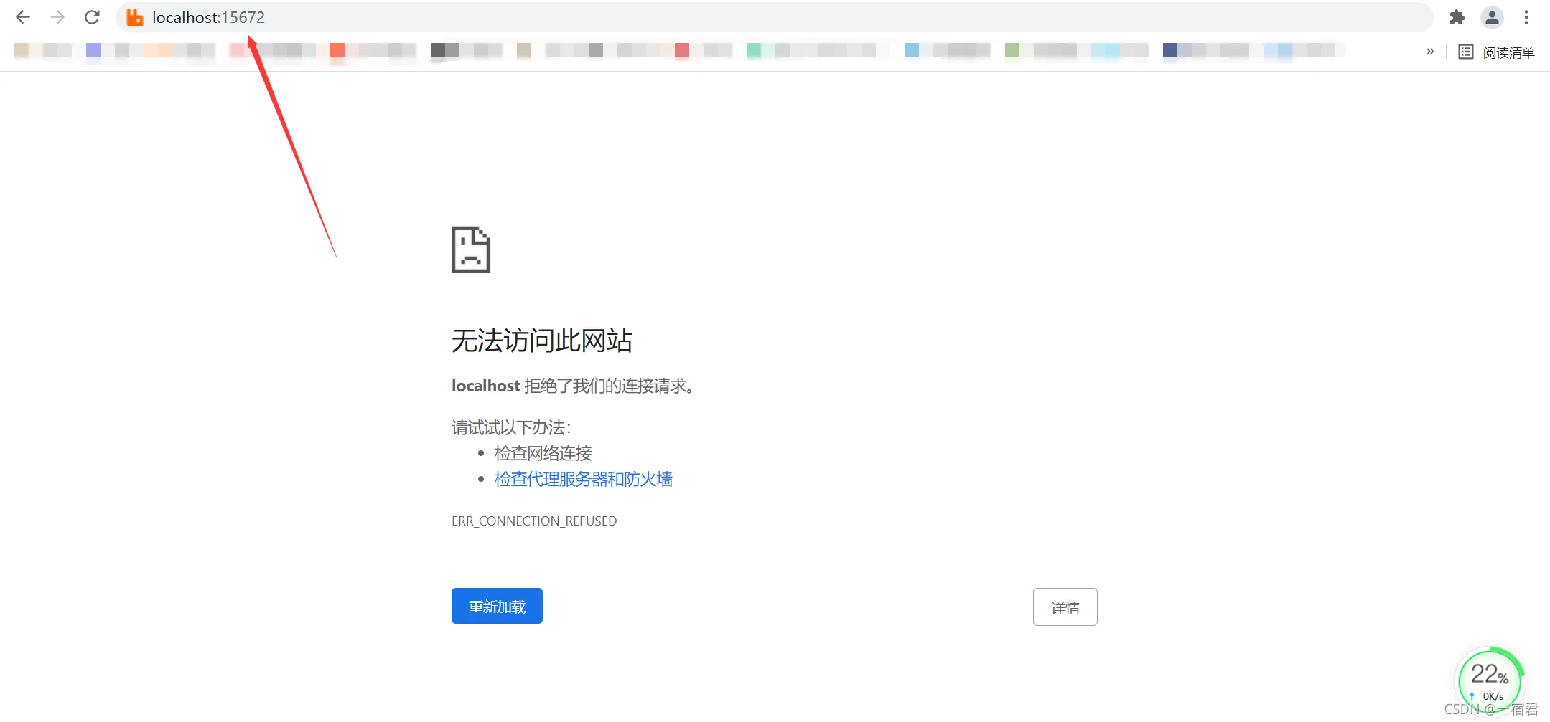Click the 重新加载 reload button
The image size is (1550, 722).
[497, 606]
